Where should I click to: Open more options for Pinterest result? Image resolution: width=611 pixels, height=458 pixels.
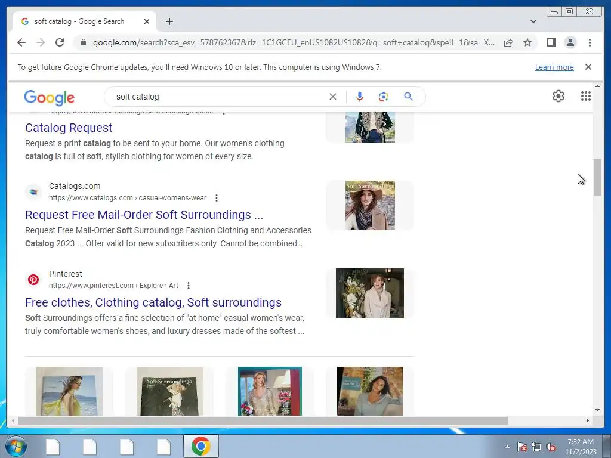188,286
